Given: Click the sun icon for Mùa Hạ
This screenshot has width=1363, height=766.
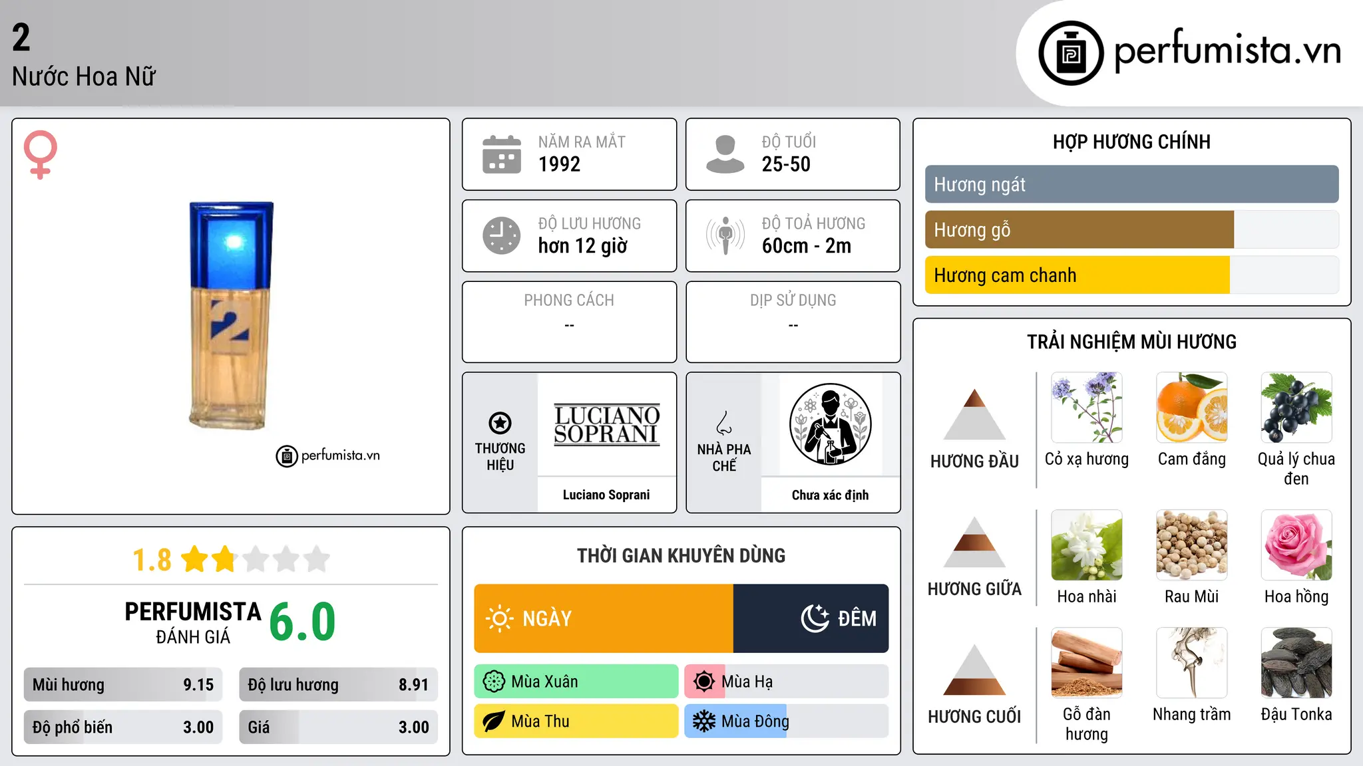Looking at the screenshot, I should 704,682.
